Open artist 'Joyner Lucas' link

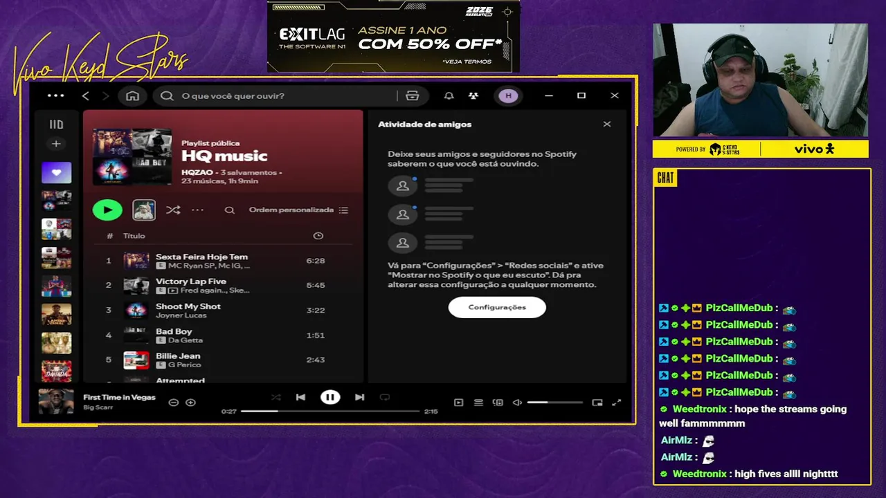tap(181, 315)
